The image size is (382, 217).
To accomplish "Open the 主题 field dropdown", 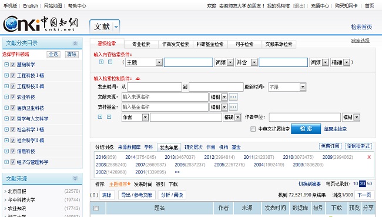I will (144, 62).
